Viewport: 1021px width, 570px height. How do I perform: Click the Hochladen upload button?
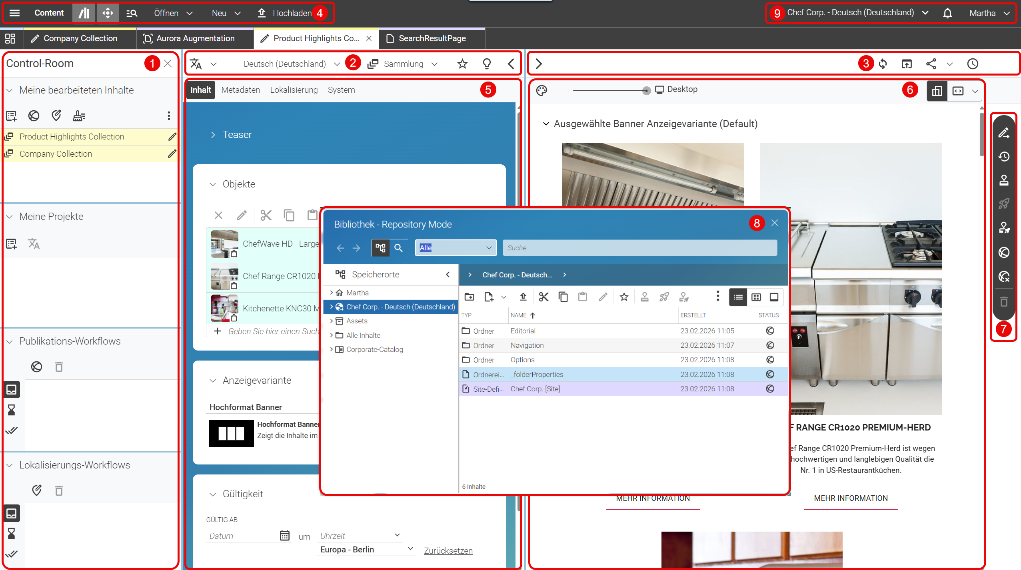pyautogui.click(x=284, y=13)
